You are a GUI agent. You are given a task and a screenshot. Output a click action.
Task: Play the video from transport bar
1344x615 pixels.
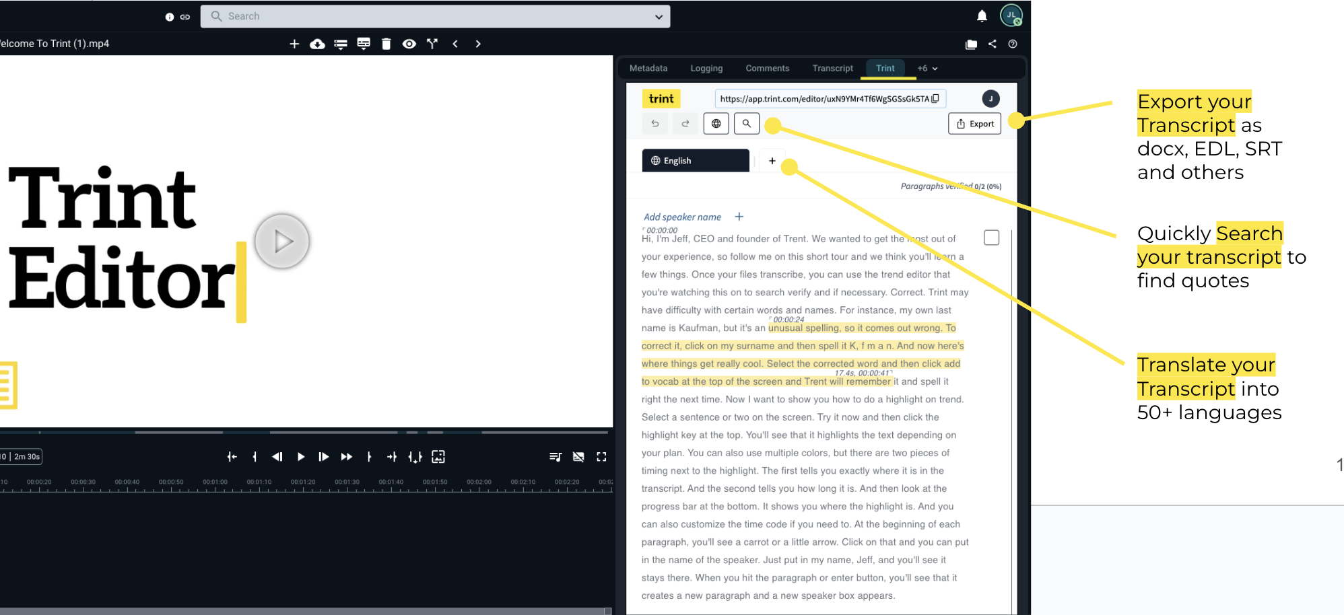(301, 457)
